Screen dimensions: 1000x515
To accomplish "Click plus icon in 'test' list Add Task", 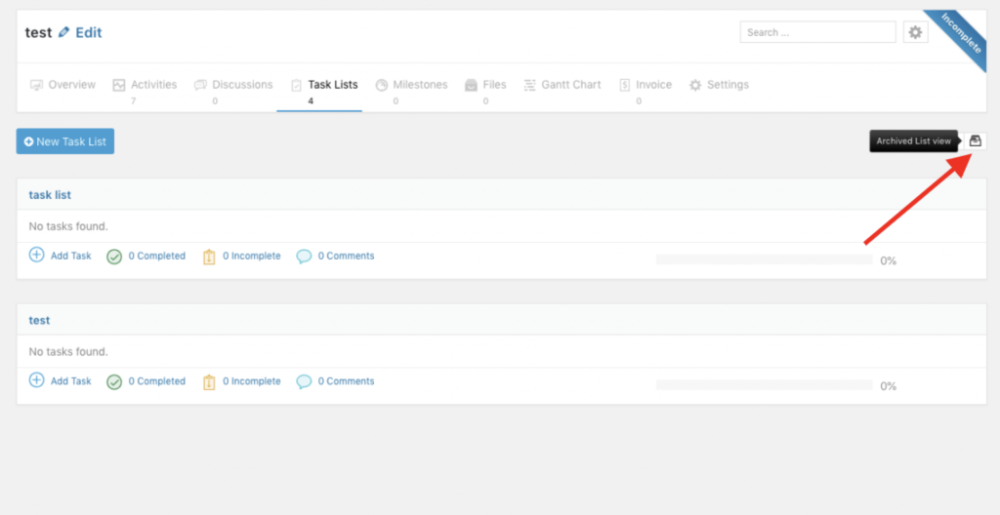I will pos(37,380).
